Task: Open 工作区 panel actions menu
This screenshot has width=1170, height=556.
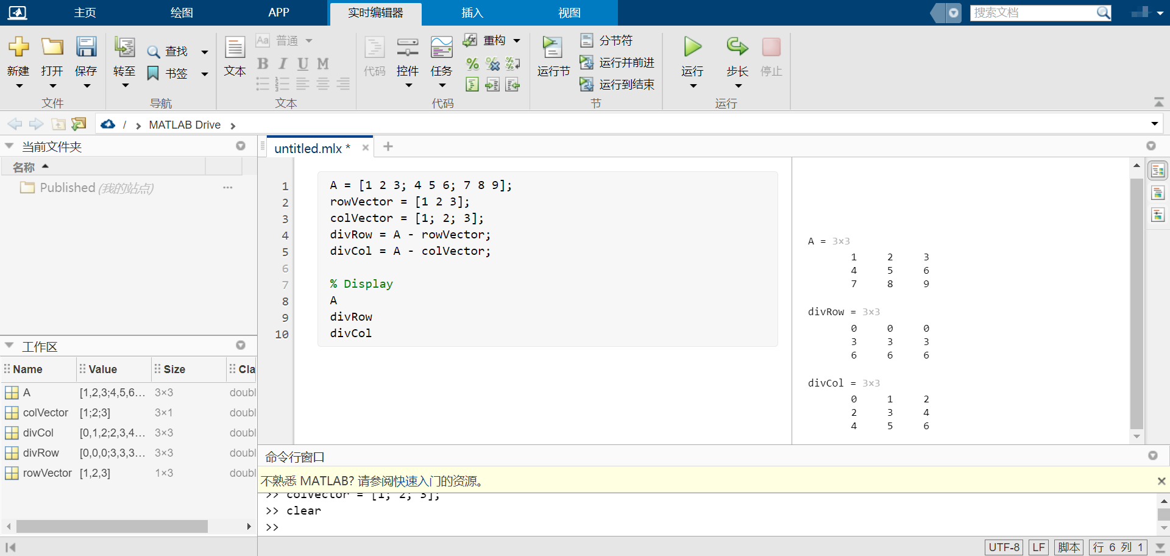Action: point(241,346)
